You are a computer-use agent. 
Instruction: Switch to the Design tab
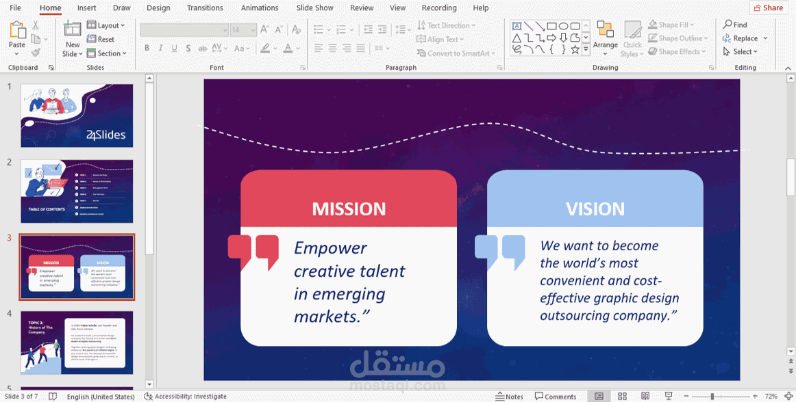pyautogui.click(x=158, y=8)
